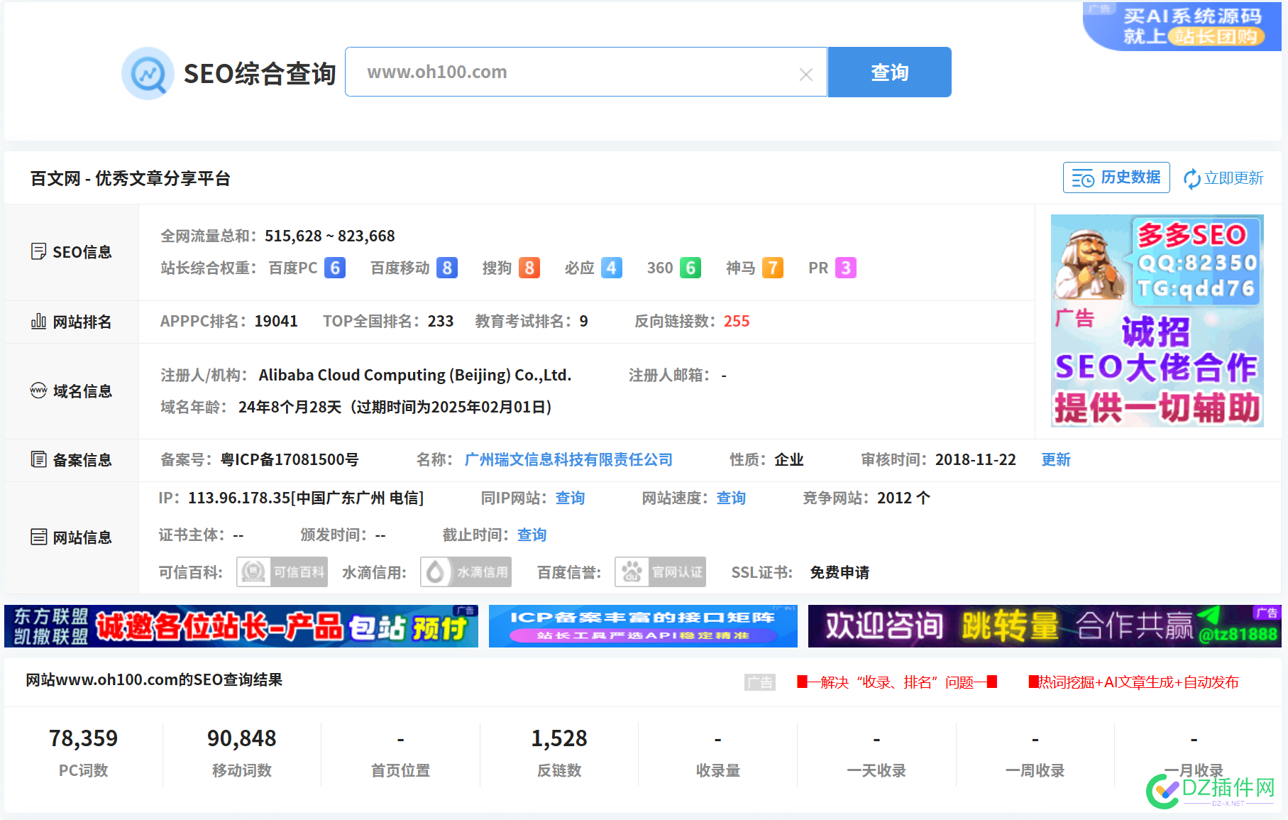
Task: Open 历史数据 history data button
Action: (x=1116, y=177)
